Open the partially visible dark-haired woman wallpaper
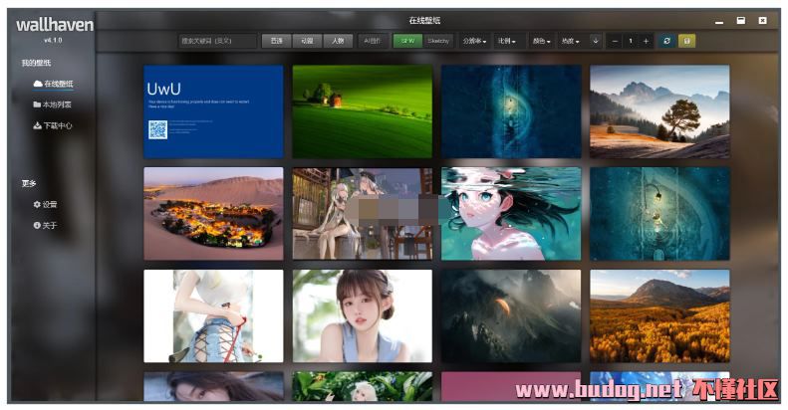 213,386
